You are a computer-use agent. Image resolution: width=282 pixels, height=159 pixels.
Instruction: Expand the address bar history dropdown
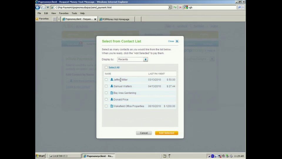169,7
